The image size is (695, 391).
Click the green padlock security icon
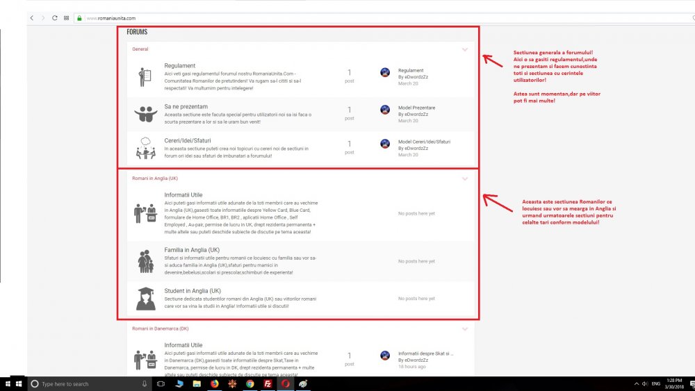(x=80, y=17)
